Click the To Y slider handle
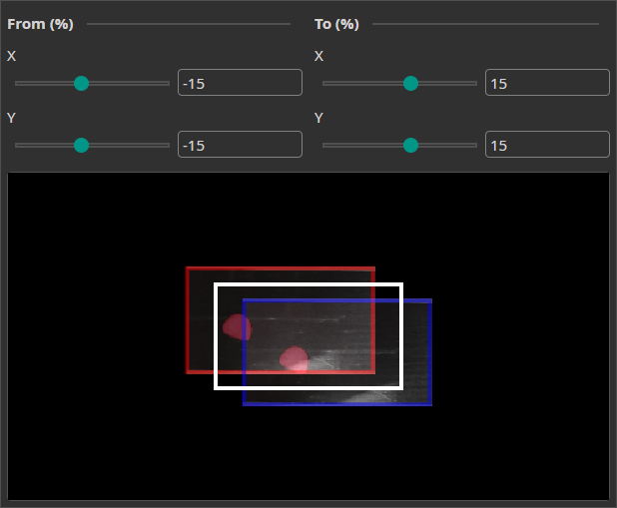 409,146
